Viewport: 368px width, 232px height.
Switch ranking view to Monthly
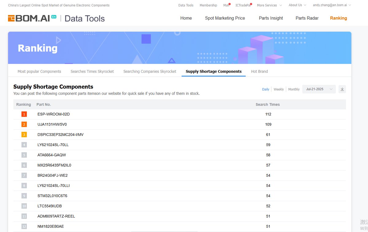(x=294, y=89)
